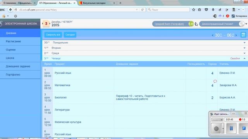Open a new browser tab with plus
The height and width of the screenshot is (139, 248).
click(121, 3)
